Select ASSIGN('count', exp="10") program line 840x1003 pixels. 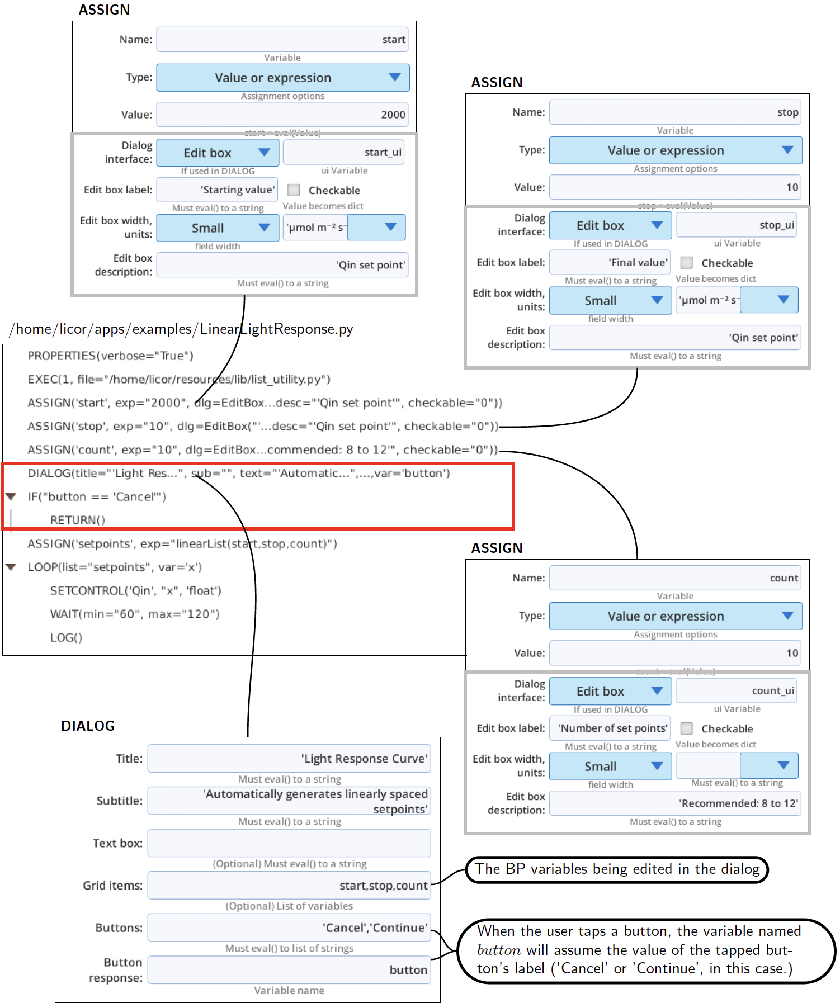pyautogui.click(x=262, y=450)
